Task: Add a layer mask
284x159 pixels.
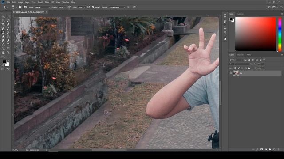Action: coord(261,149)
